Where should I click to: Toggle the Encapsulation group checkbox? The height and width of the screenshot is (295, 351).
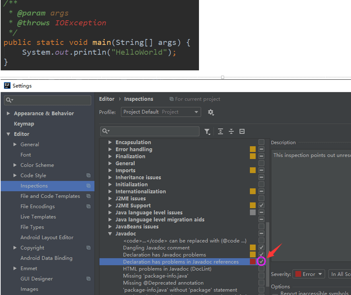261,142
